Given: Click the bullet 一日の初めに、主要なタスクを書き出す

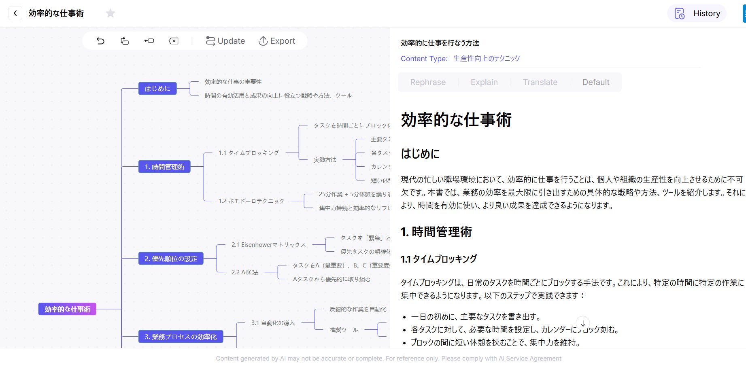Looking at the screenshot, I should [476, 317].
